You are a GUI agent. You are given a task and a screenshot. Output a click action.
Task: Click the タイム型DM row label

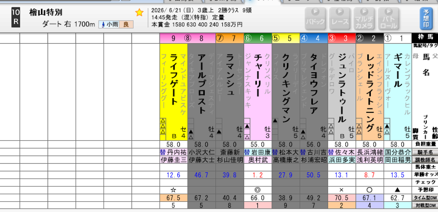[425, 198]
